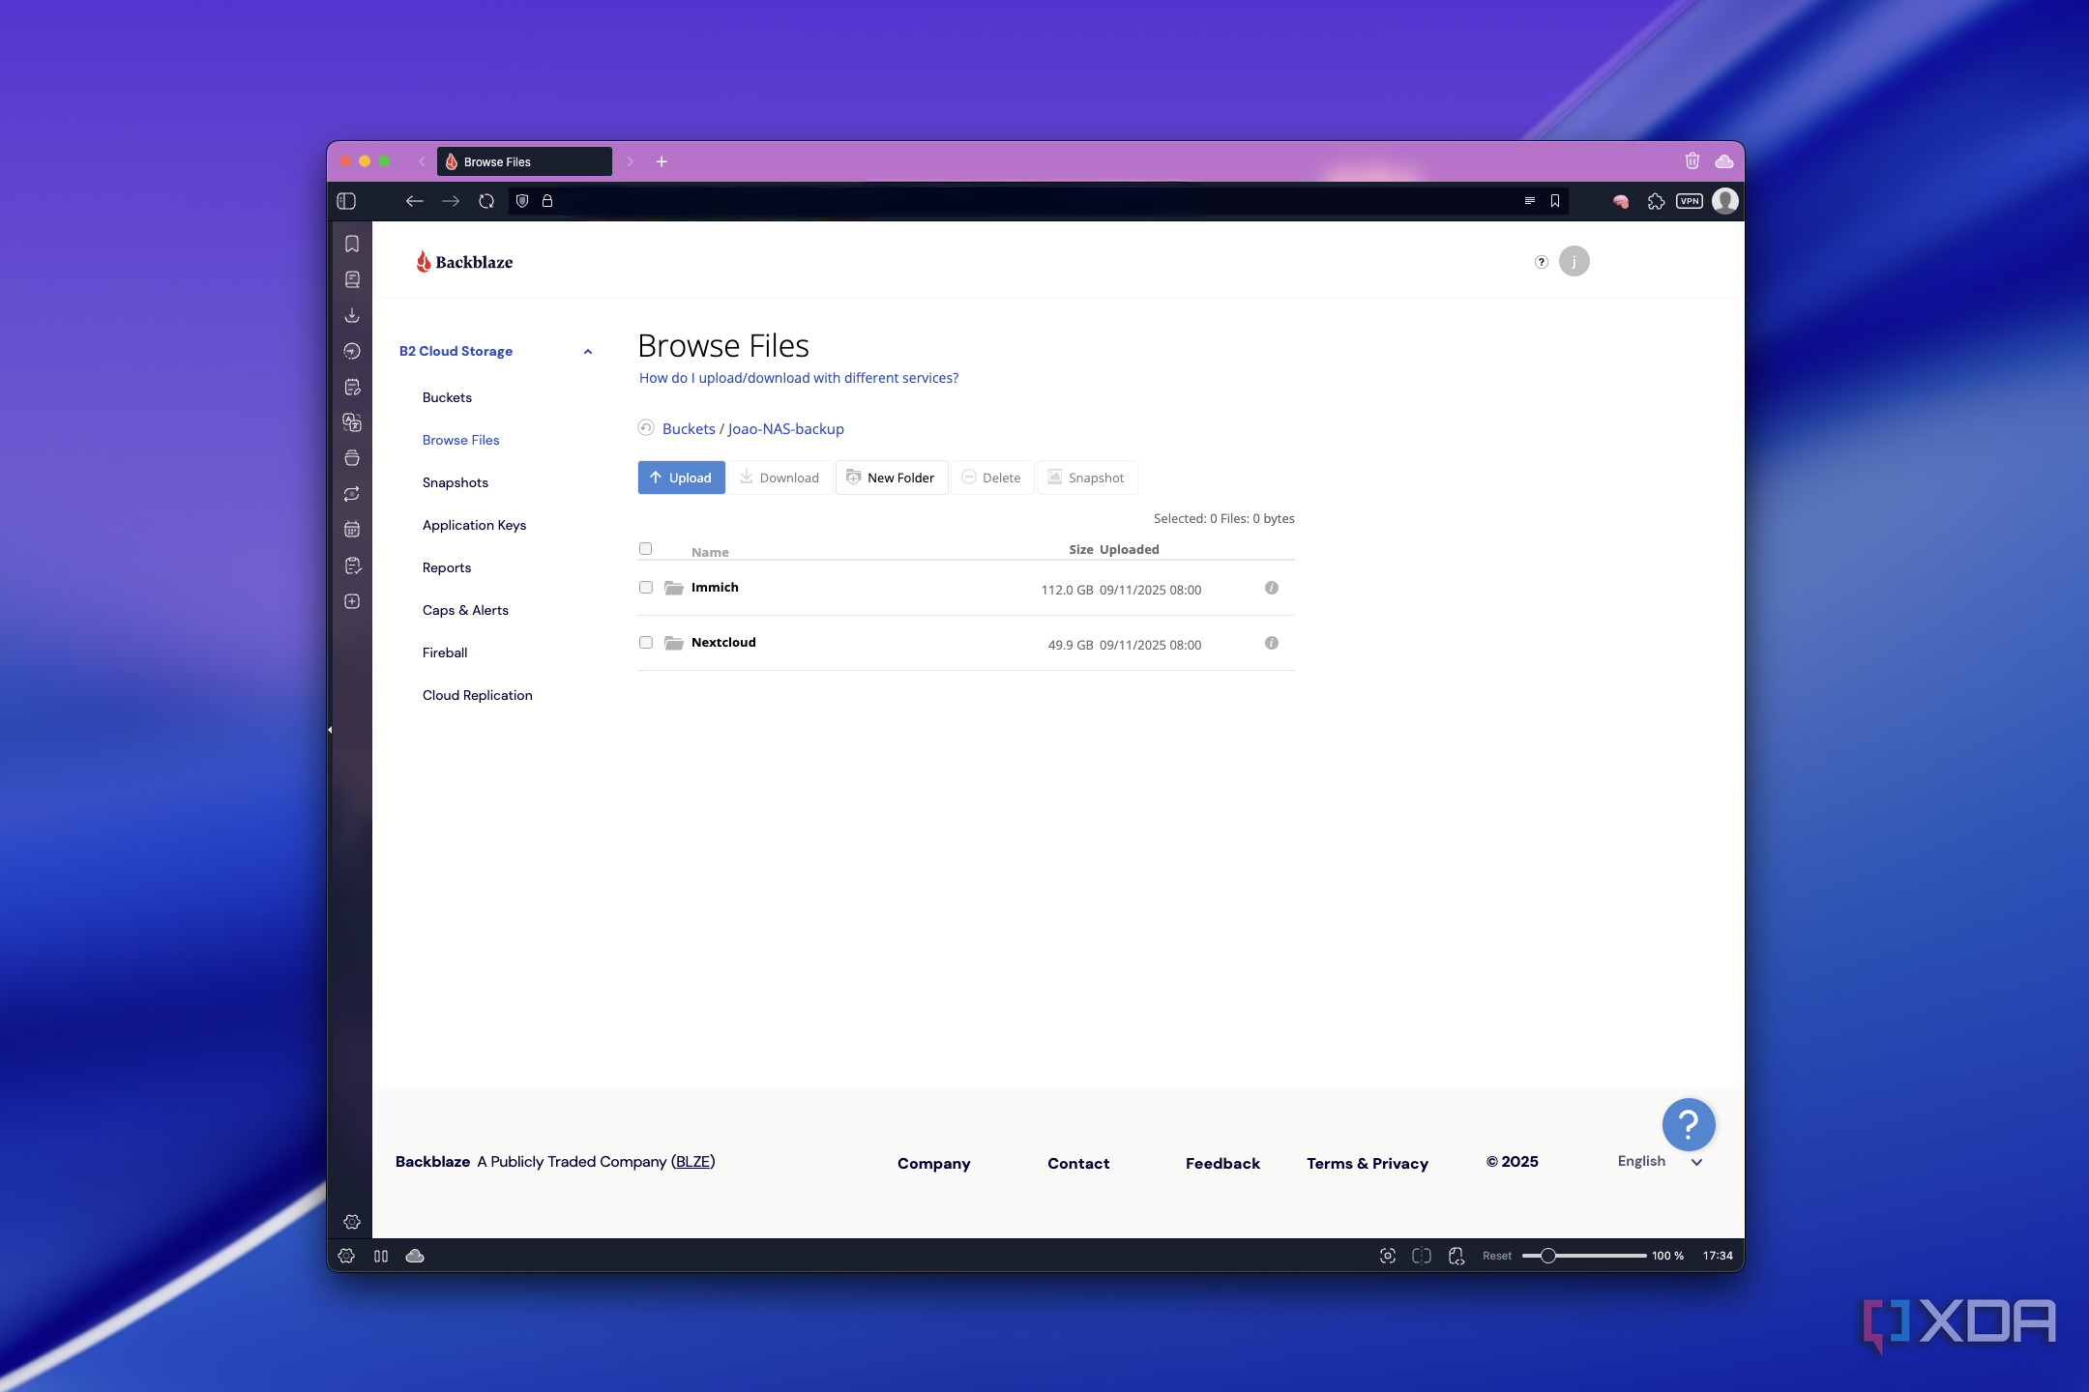Go to Snapshots in sidebar
2089x1392 pixels.
455,482
